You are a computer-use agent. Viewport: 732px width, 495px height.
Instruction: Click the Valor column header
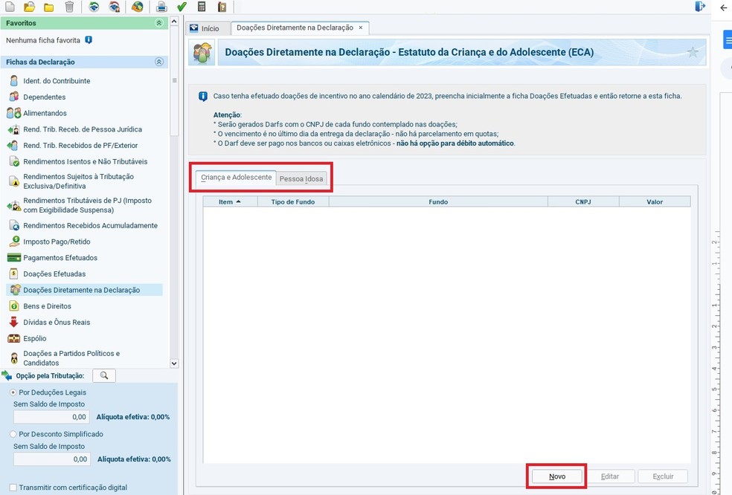655,202
